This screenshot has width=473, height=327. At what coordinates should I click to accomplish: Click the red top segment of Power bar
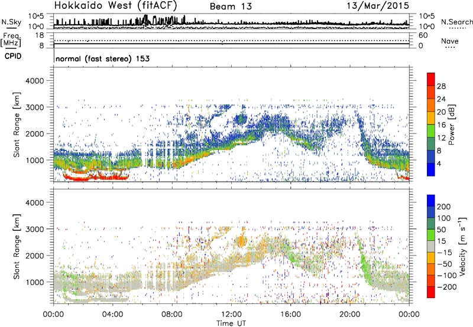(431, 79)
